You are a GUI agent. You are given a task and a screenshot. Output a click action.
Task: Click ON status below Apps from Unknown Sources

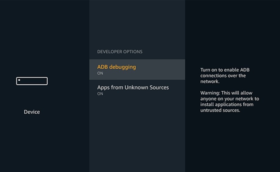[x=100, y=94]
